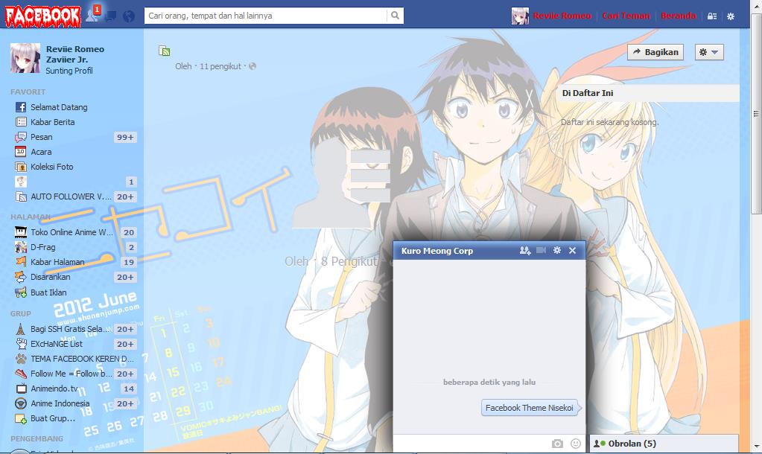Open the Obrolan (5) chat tab

(664, 444)
